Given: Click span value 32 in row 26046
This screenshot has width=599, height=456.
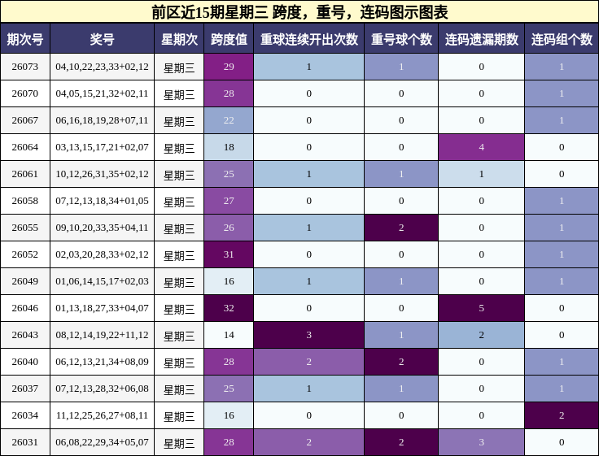Looking at the screenshot, I should click(x=229, y=308).
